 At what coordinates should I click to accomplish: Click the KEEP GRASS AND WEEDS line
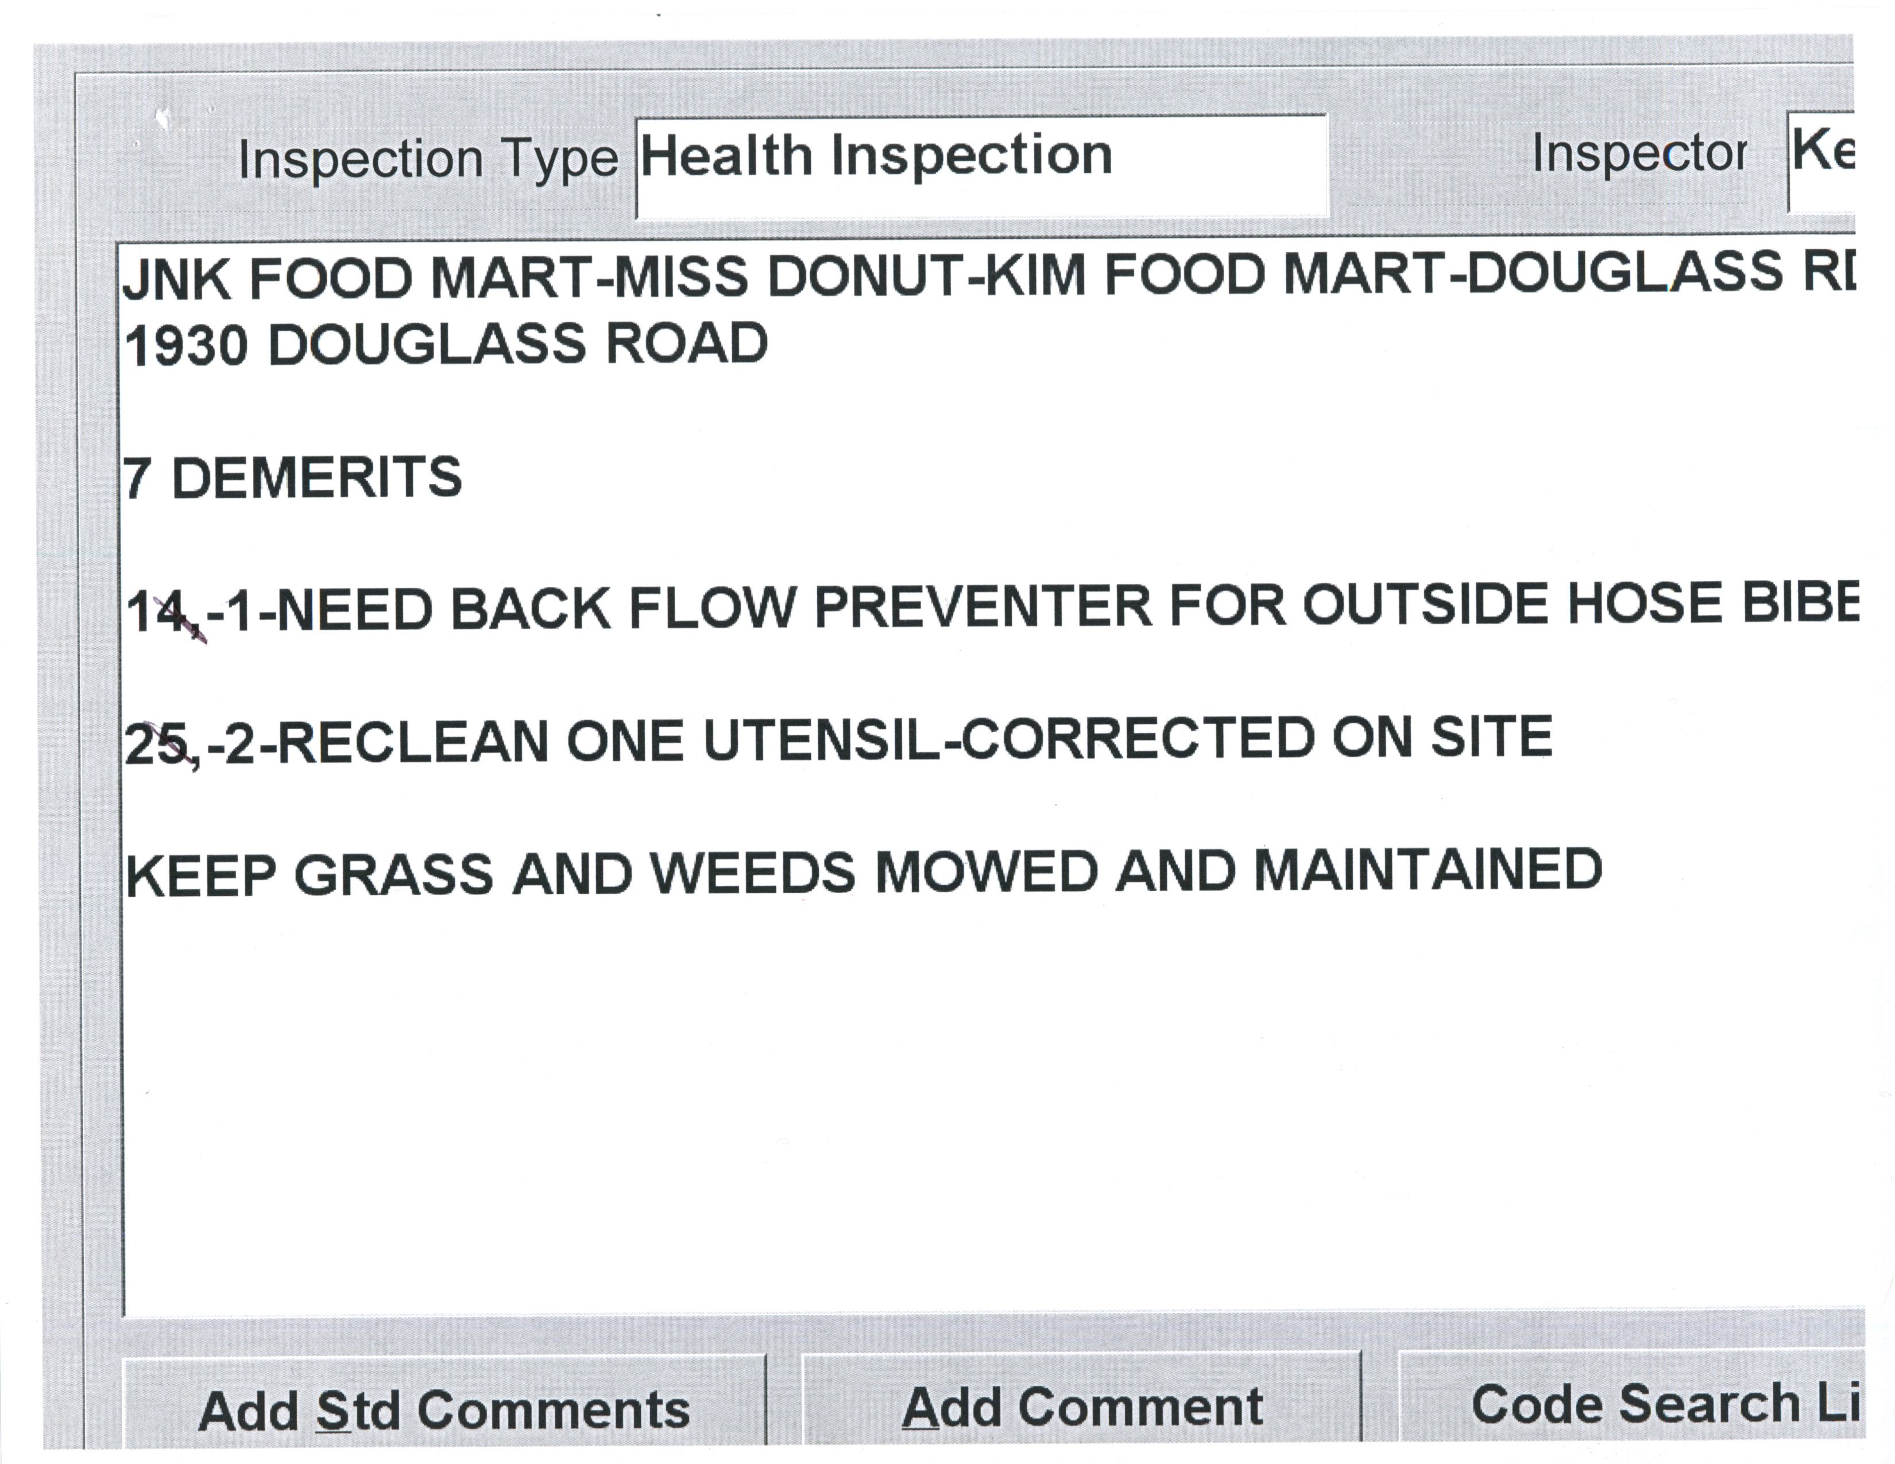pyautogui.click(x=863, y=873)
